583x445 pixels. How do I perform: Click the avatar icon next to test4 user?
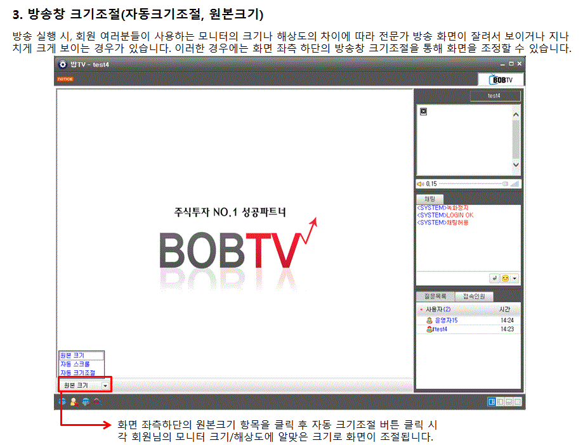pyautogui.click(x=430, y=329)
